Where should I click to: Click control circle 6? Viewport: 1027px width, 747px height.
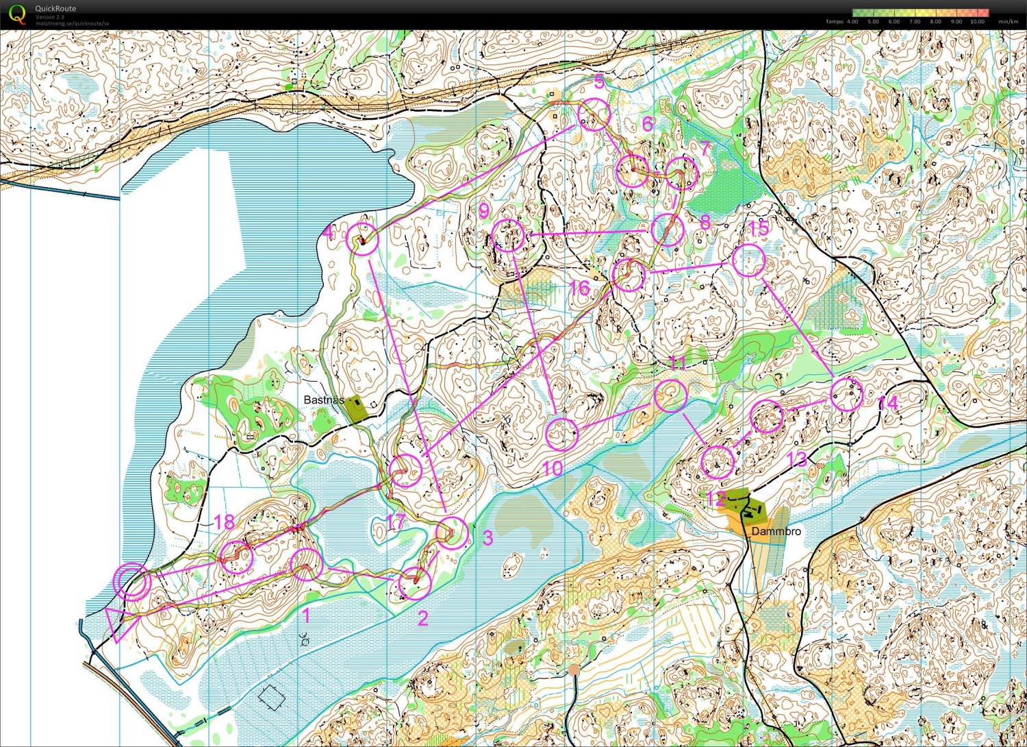[632, 171]
